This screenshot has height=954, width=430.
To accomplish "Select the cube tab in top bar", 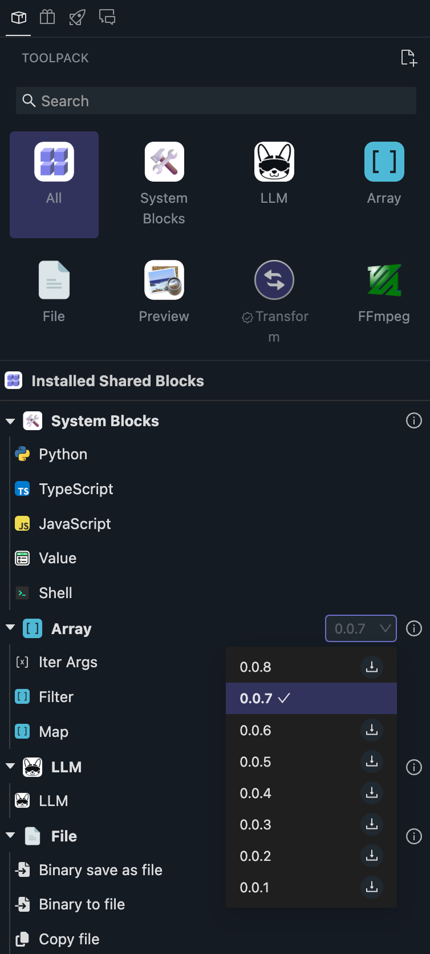I will click(x=19, y=17).
